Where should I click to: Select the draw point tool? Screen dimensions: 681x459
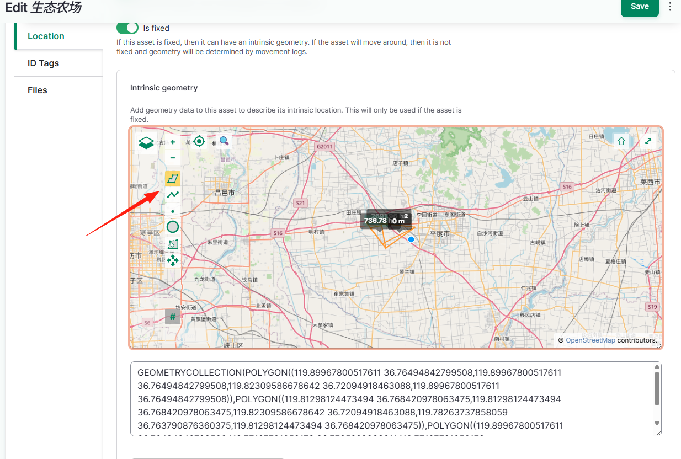(173, 211)
